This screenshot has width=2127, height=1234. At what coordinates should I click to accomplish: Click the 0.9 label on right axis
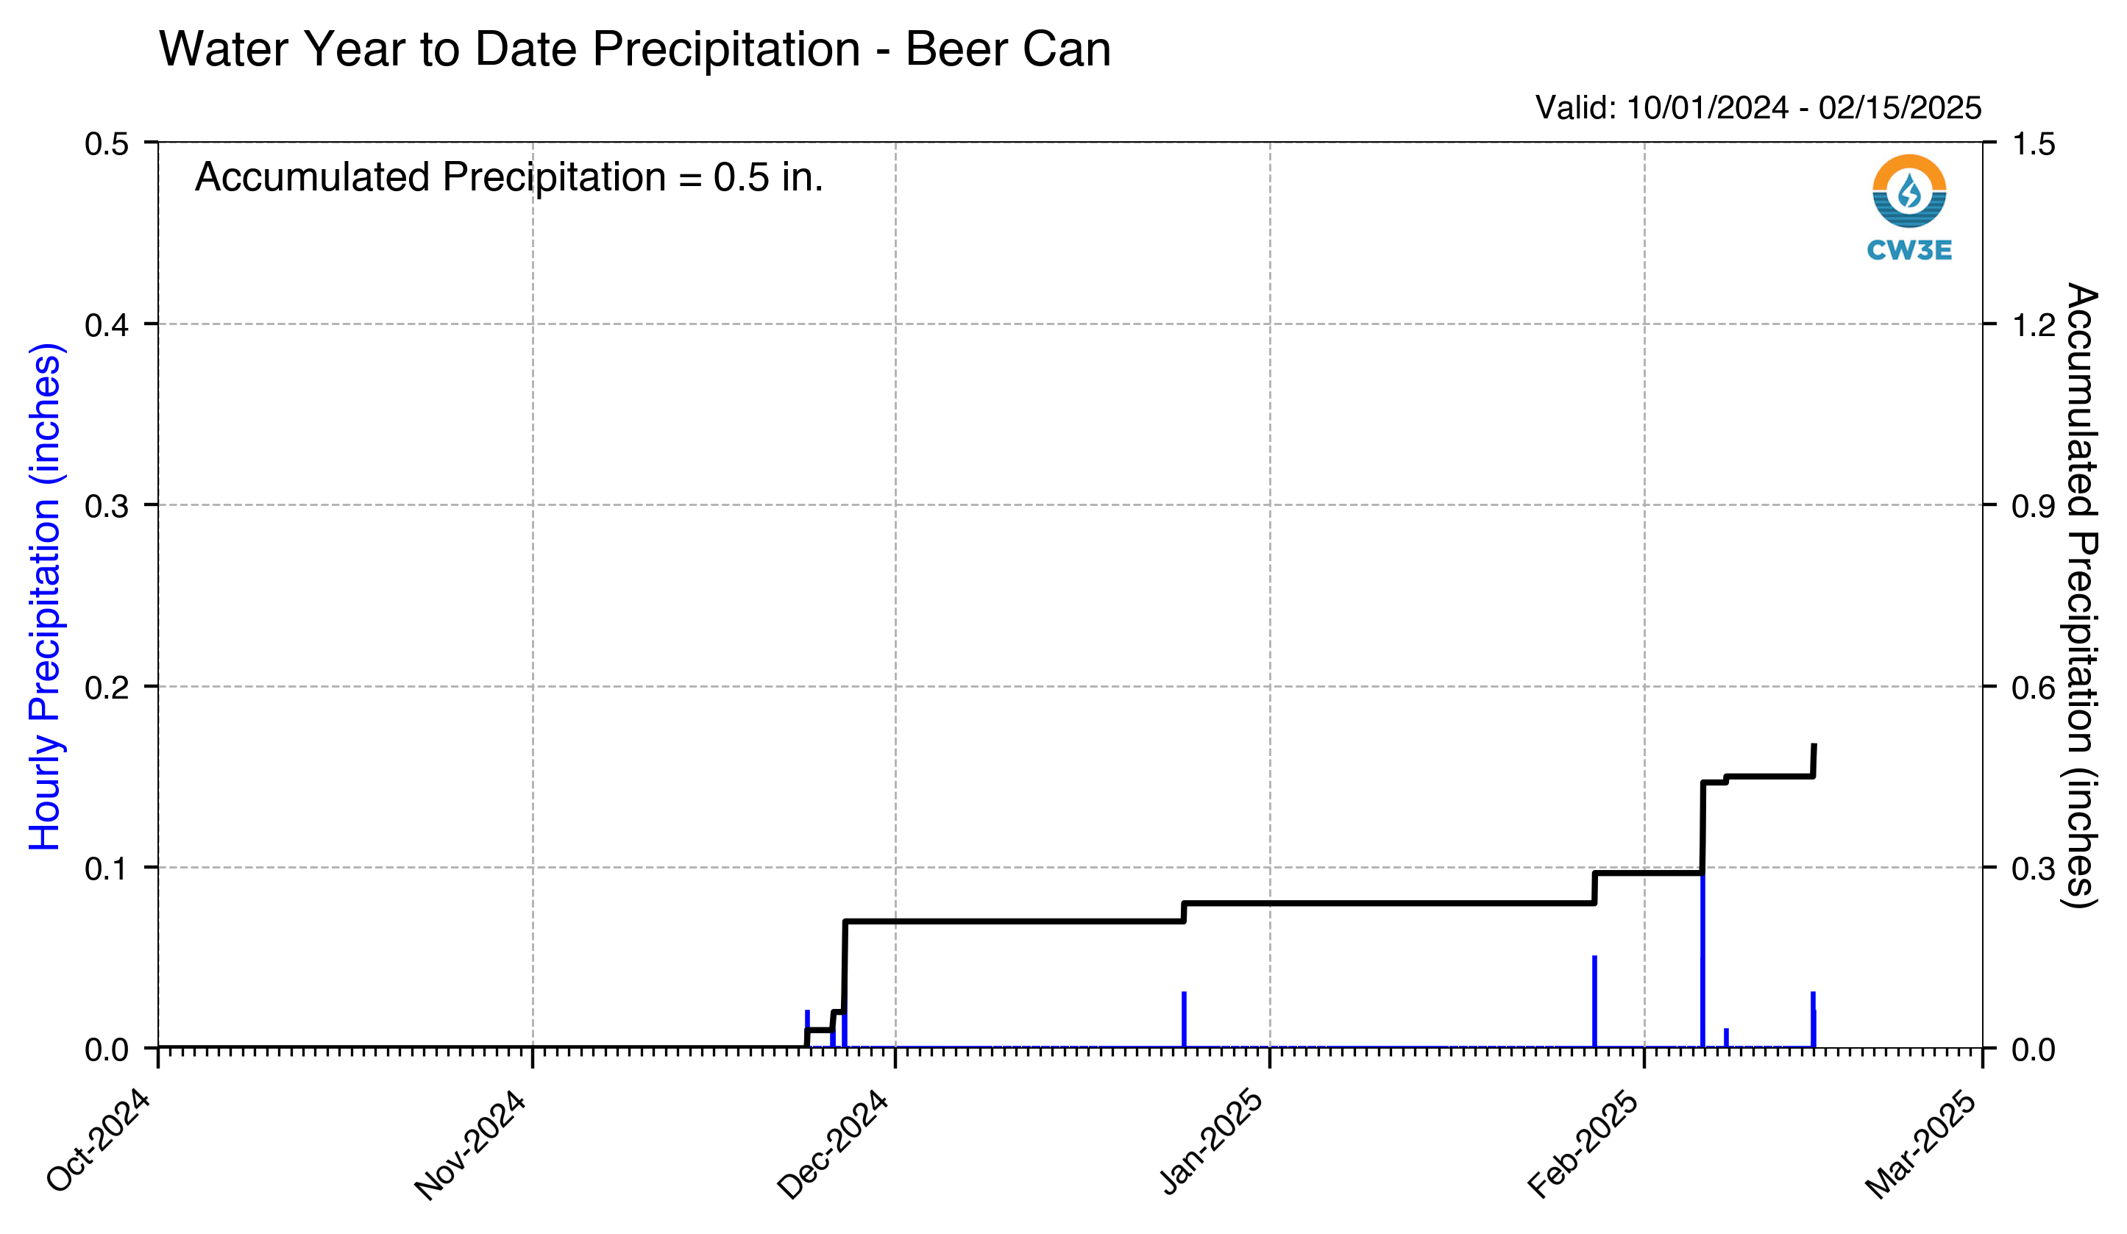point(2034,506)
